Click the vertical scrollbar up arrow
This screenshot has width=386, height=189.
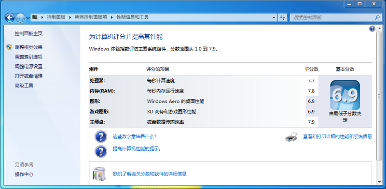coord(379,29)
